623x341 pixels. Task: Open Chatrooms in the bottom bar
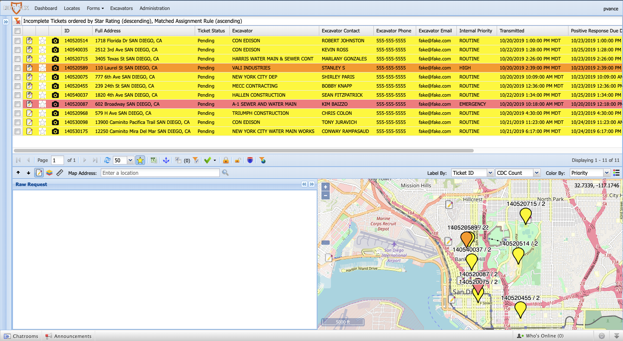[x=22, y=336]
